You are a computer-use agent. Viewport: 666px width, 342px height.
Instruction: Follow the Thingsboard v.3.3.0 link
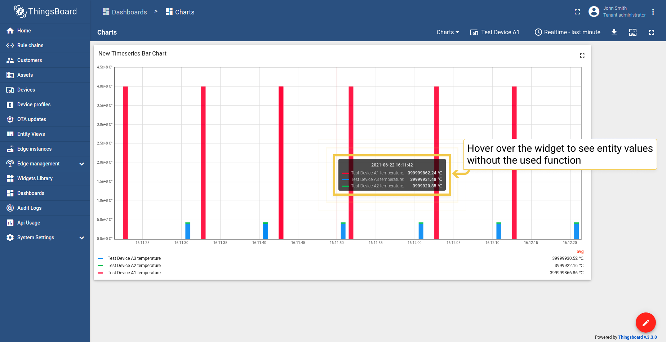pyautogui.click(x=637, y=337)
